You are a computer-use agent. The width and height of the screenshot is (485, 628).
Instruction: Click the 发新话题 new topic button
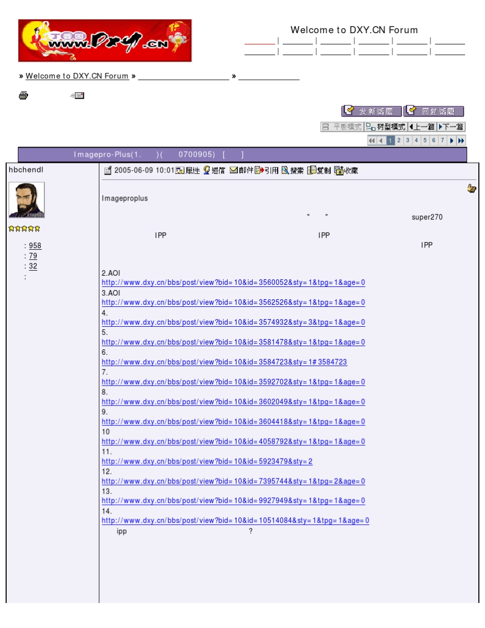click(372, 111)
